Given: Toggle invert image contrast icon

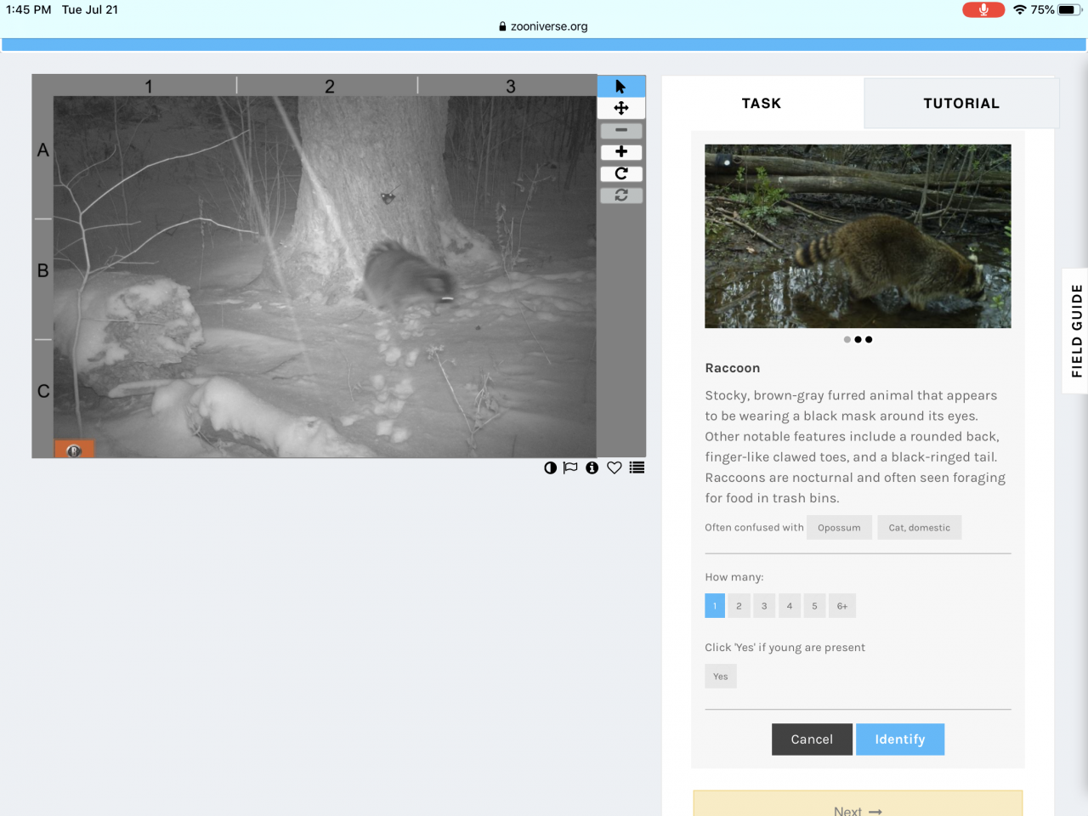Looking at the screenshot, I should click(x=550, y=467).
